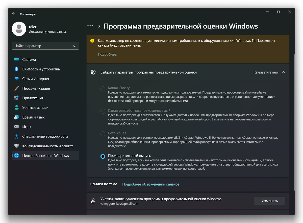Open Подробнее об изменении каналов link
The height and width of the screenshot is (223, 303).
tap(151, 184)
